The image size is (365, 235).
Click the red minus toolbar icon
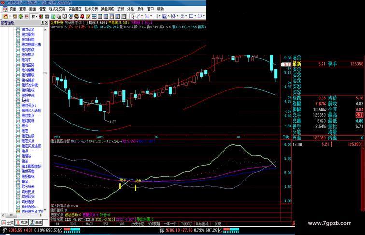click(27, 16)
